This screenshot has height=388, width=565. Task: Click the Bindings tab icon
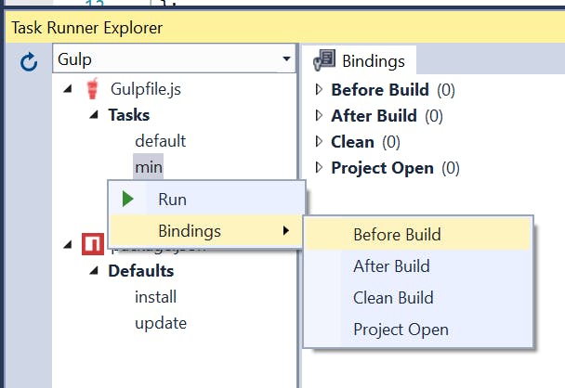click(324, 59)
